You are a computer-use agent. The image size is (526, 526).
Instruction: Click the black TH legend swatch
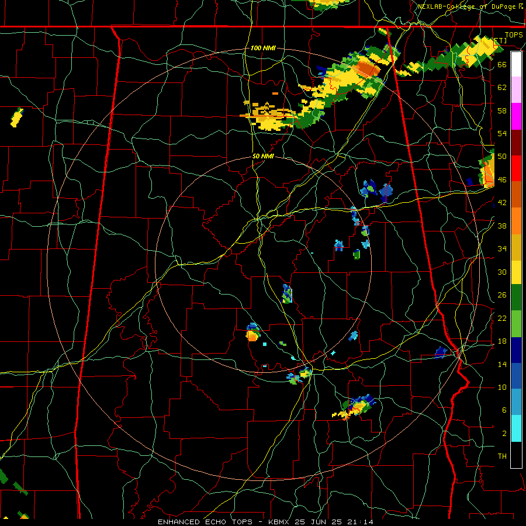[516, 455]
